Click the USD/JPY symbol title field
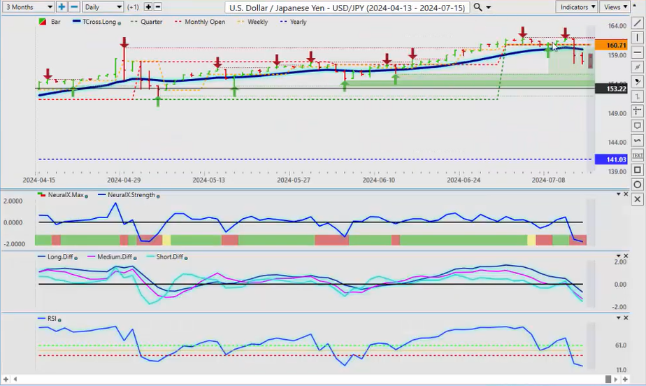The height and width of the screenshot is (386, 646). (x=347, y=8)
